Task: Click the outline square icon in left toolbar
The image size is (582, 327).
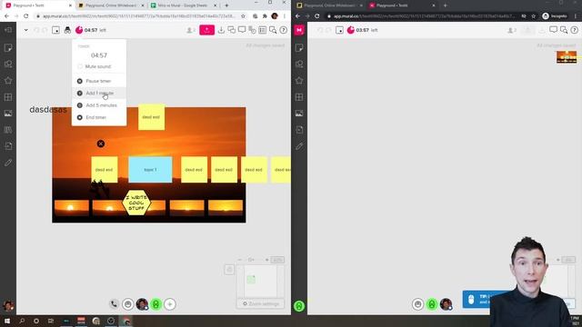Action: click(x=55, y=30)
